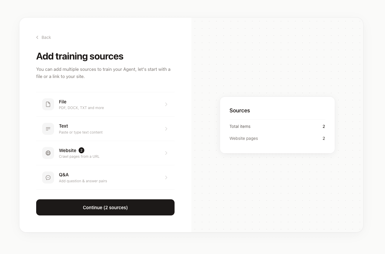Select the Q&A chat bubble icon
Screen dimensions: 385x254
[x=48, y=177]
